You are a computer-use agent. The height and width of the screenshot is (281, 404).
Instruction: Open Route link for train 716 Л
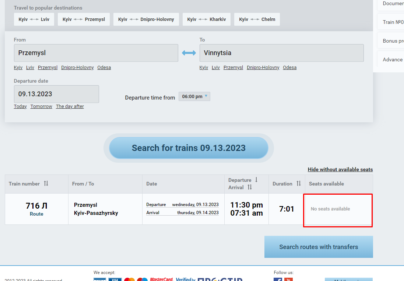coord(36,214)
